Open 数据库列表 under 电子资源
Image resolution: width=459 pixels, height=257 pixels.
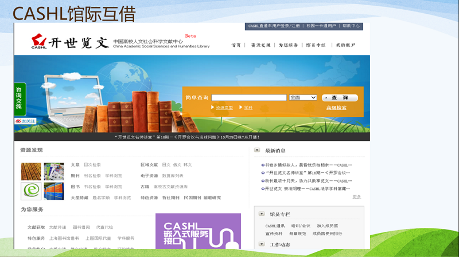(x=173, y=176)
